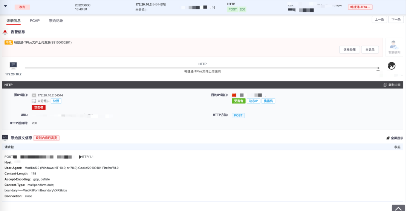Image resolution: width=407 pixels, height=211 pixels.
Task: Click the 动态IP tag
Action: pos(253,101)
